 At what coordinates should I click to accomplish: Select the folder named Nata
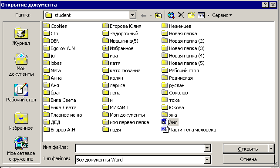[52, 71]
